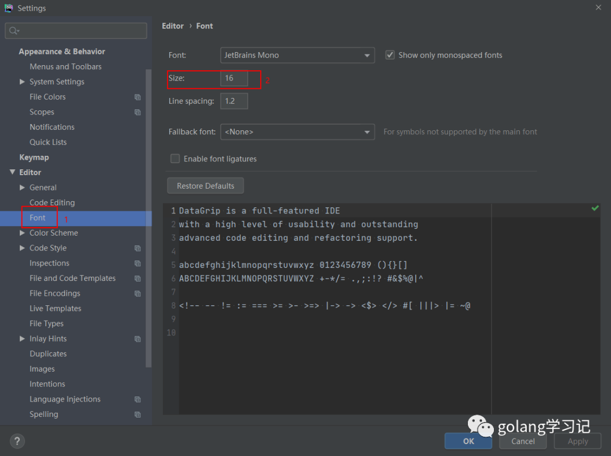Expand the Color Scheme tree node
The image size is (611, 456).
22,233
